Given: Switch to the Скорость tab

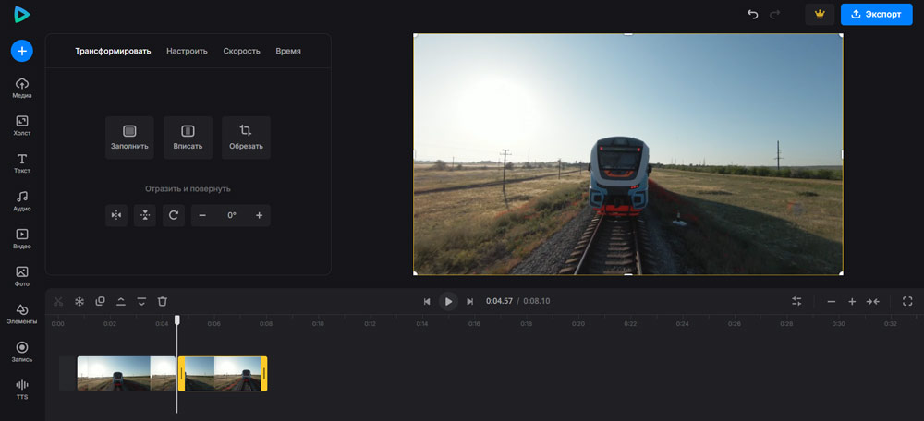Looking at the screenshot, I should [241, 51].
